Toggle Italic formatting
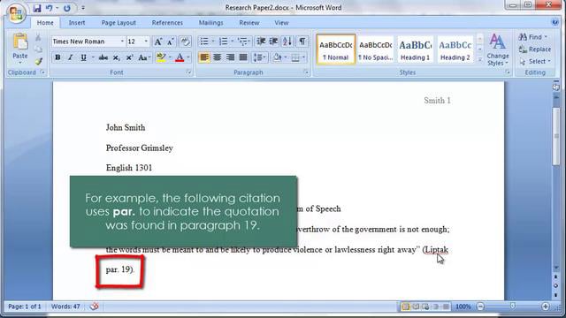 [x=71, y=57]
